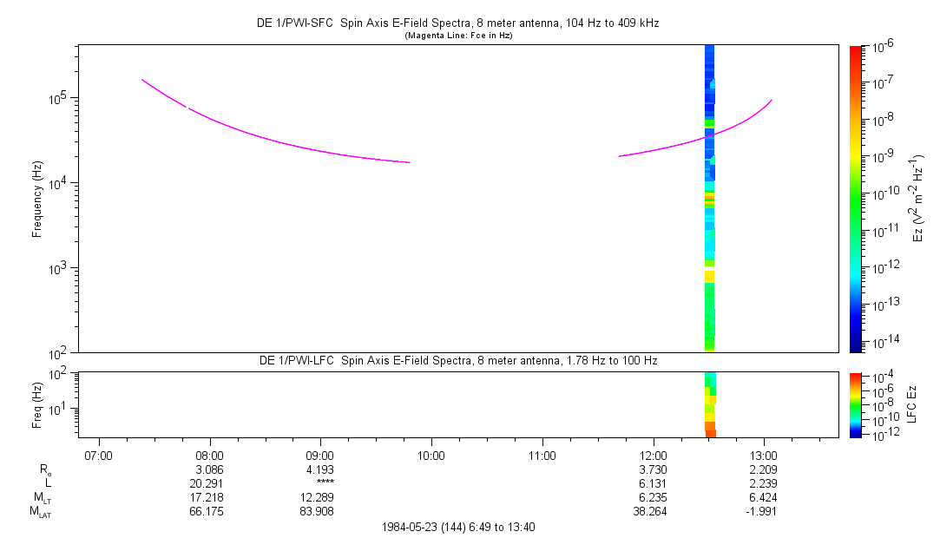The width and height of the screenshot is (940, 538).
Task: Click the Ez units label beside colorbar
Action: [x=918, y=199]
